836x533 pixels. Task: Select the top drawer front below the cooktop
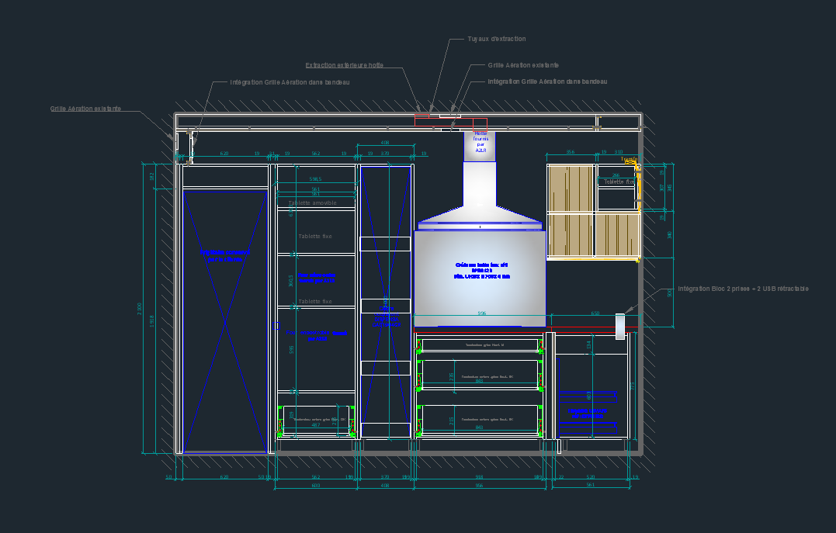(x=480, y=345)
